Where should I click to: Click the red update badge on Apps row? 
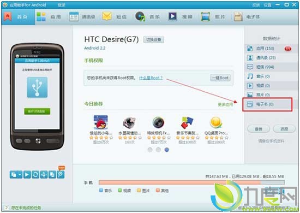288,49
